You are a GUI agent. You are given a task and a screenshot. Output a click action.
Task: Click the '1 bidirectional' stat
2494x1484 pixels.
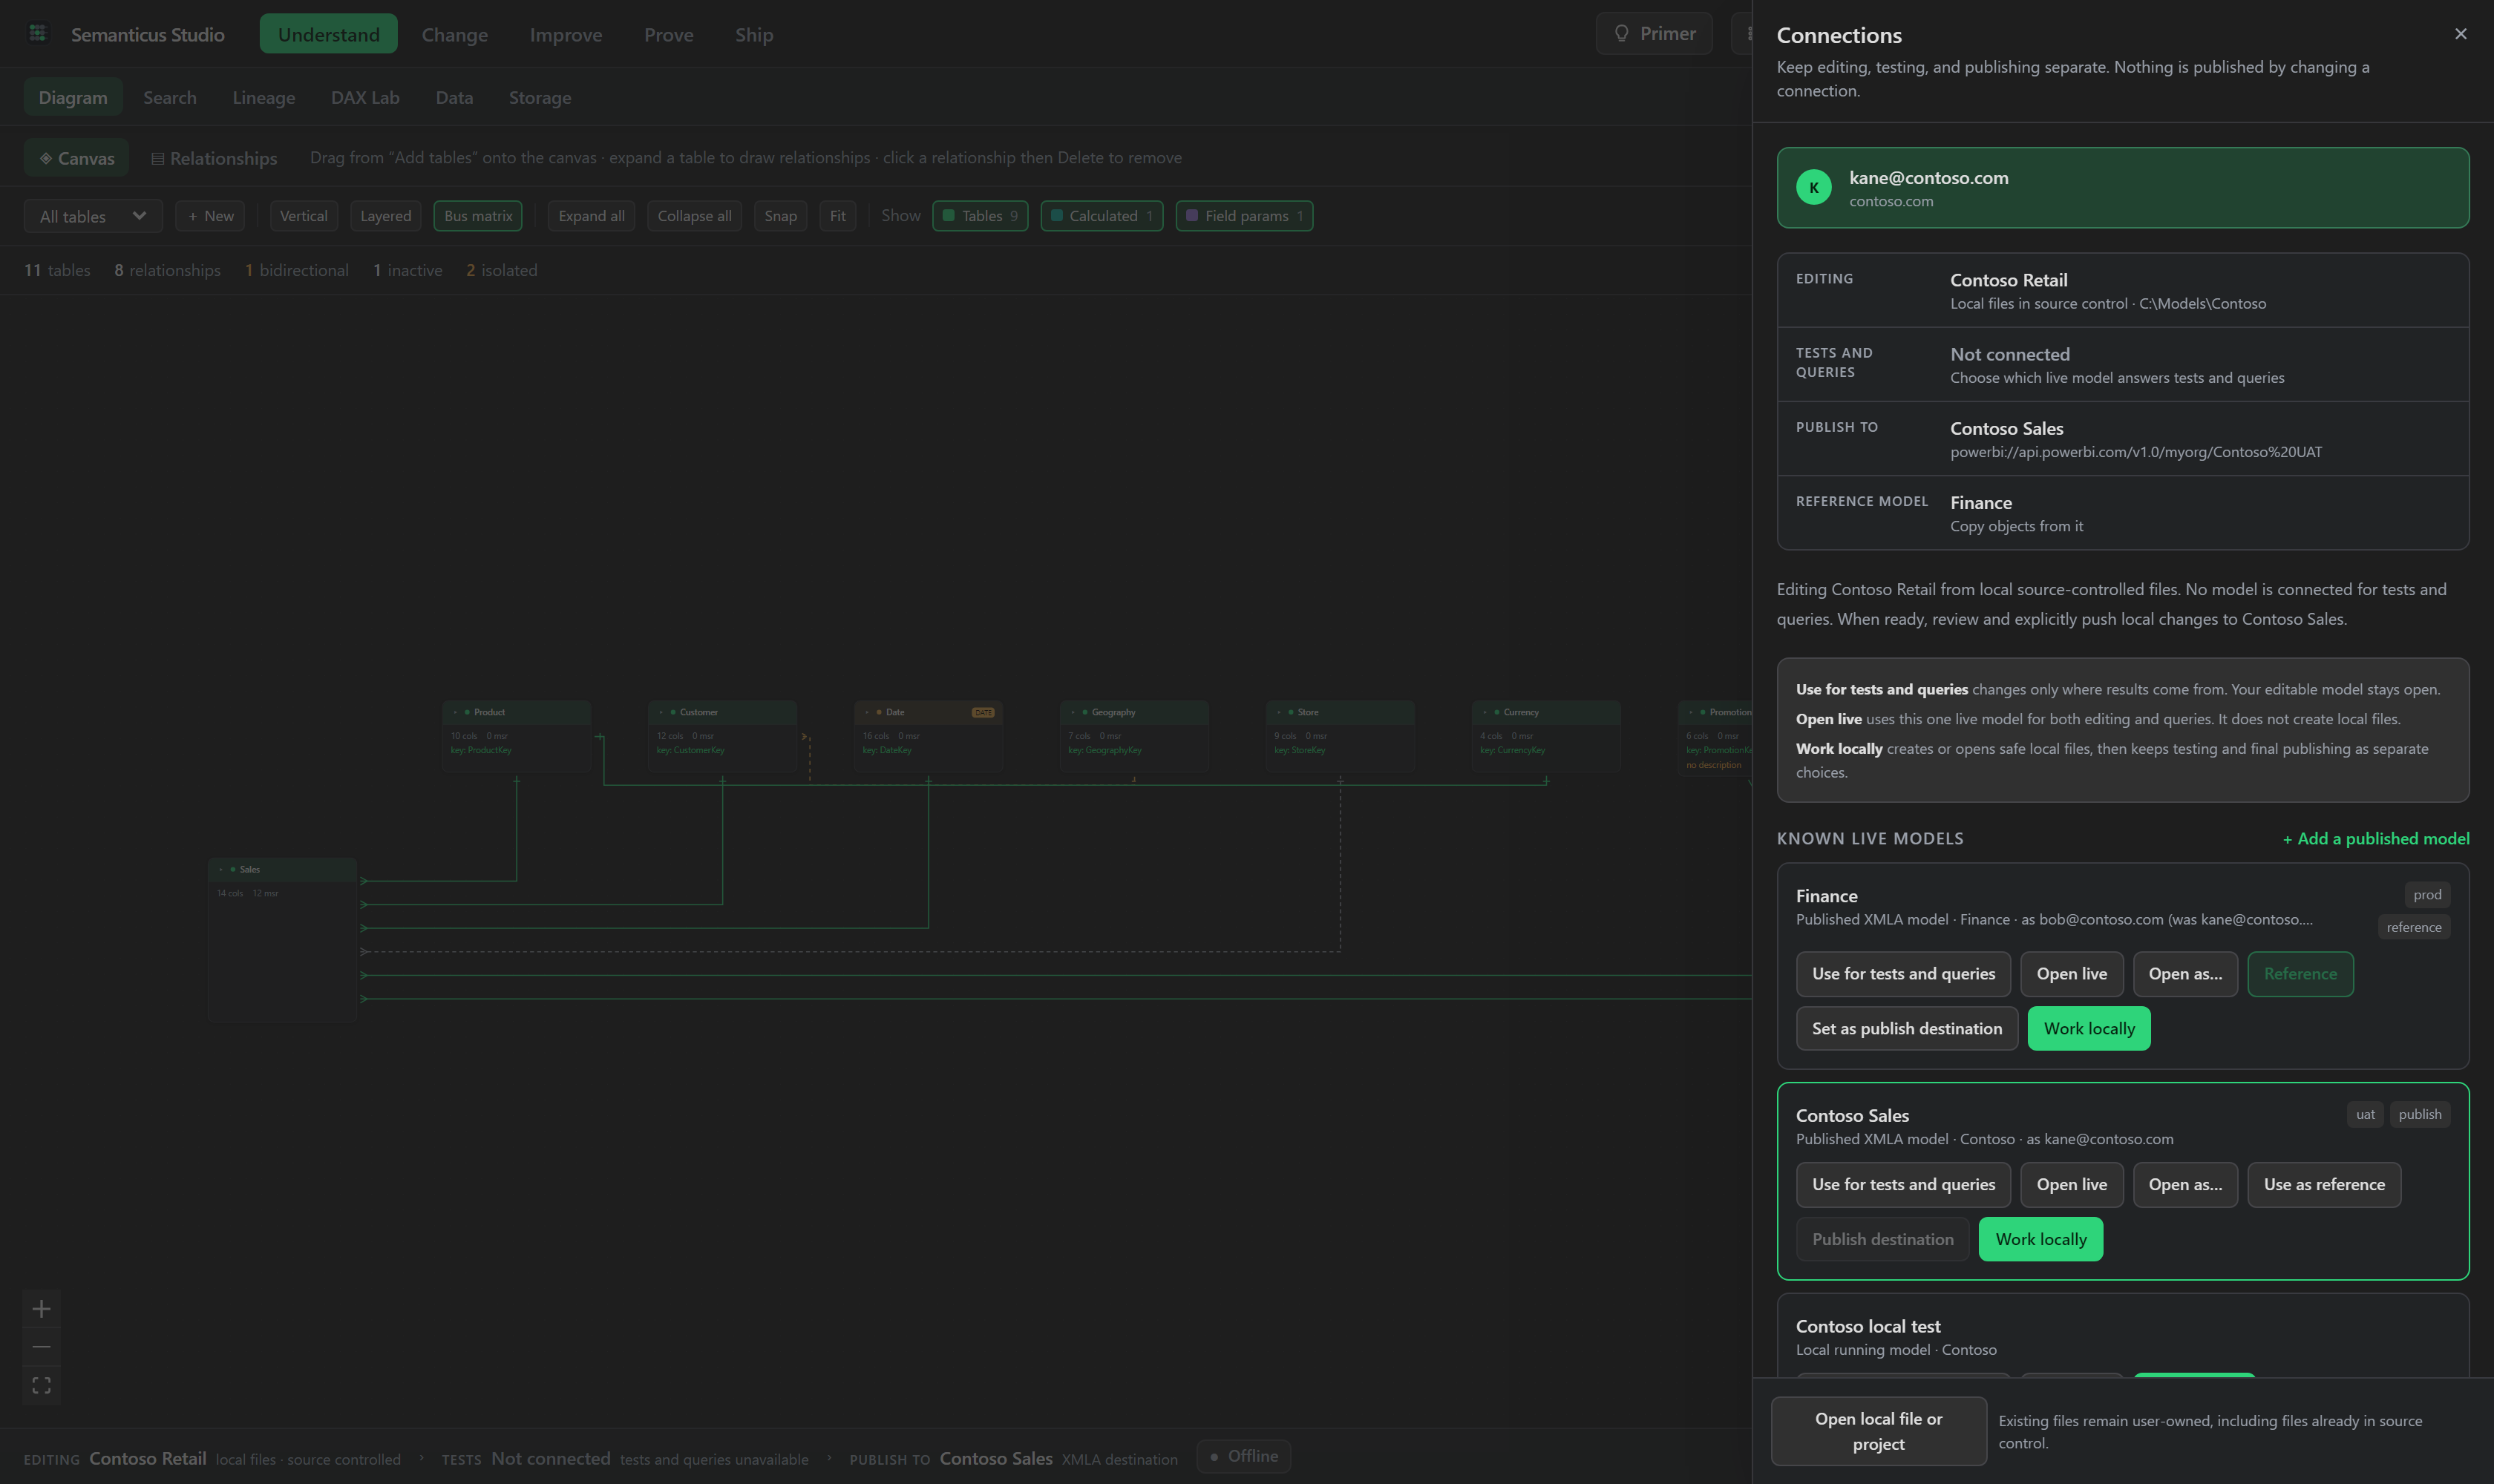297,271
